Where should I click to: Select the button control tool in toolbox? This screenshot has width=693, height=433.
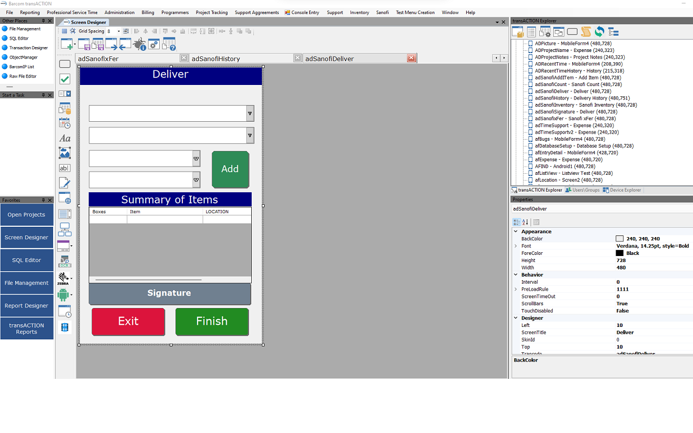(64, 64)
